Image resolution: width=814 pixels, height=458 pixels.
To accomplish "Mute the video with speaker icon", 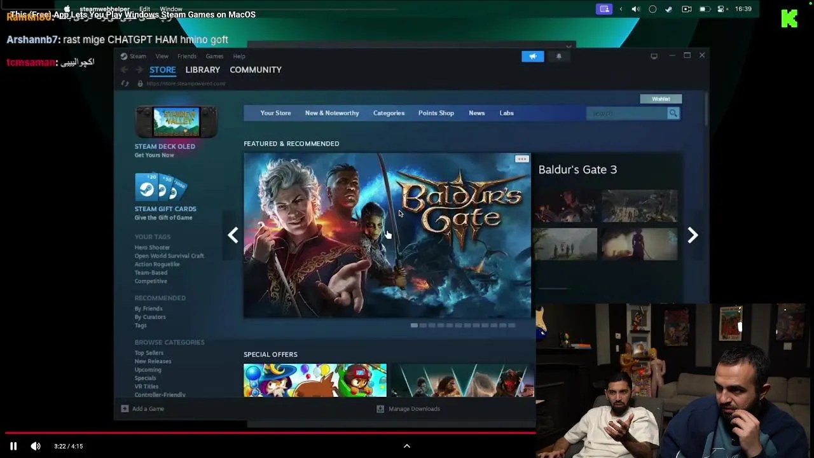I will (36, 446).
